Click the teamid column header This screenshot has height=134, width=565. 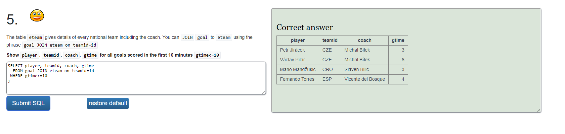pos(330,40)
